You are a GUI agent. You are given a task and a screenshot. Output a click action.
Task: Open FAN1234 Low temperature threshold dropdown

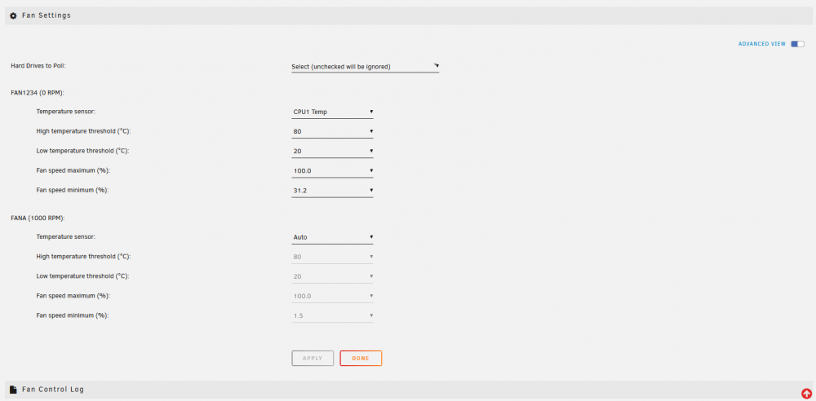pyautogui.click(x=333, y=152)
